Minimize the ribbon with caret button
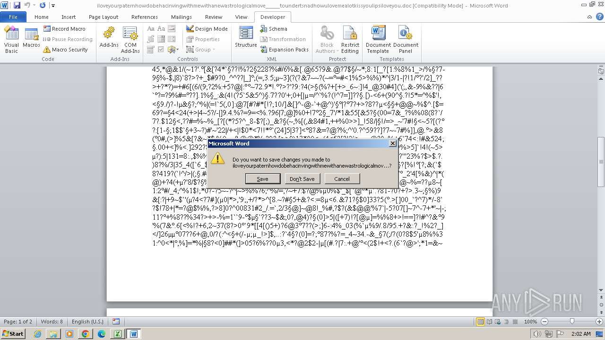Viewport: 605px width, 340px height. 589,17
